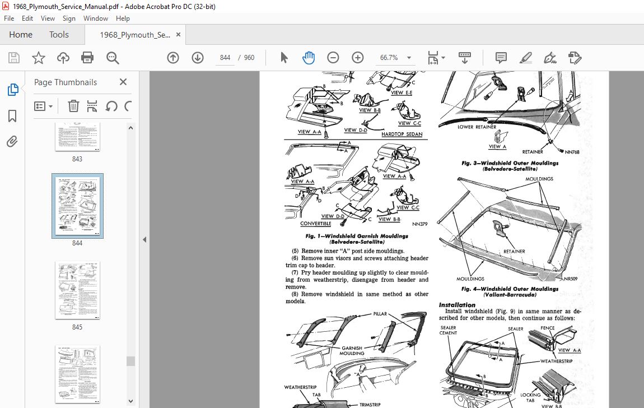Viewport: 644px width, 408px height.
Task: Close the Page Thumbnails panel
Action: point(123,82)
